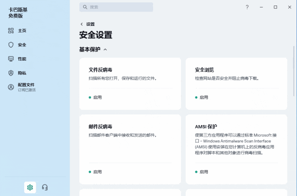
Task: Open the 主页 dashboard icon in sidebar
Action: point(11,31)
